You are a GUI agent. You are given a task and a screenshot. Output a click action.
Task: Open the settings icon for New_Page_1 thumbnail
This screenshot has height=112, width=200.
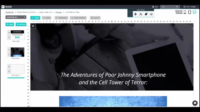point(9,50)
